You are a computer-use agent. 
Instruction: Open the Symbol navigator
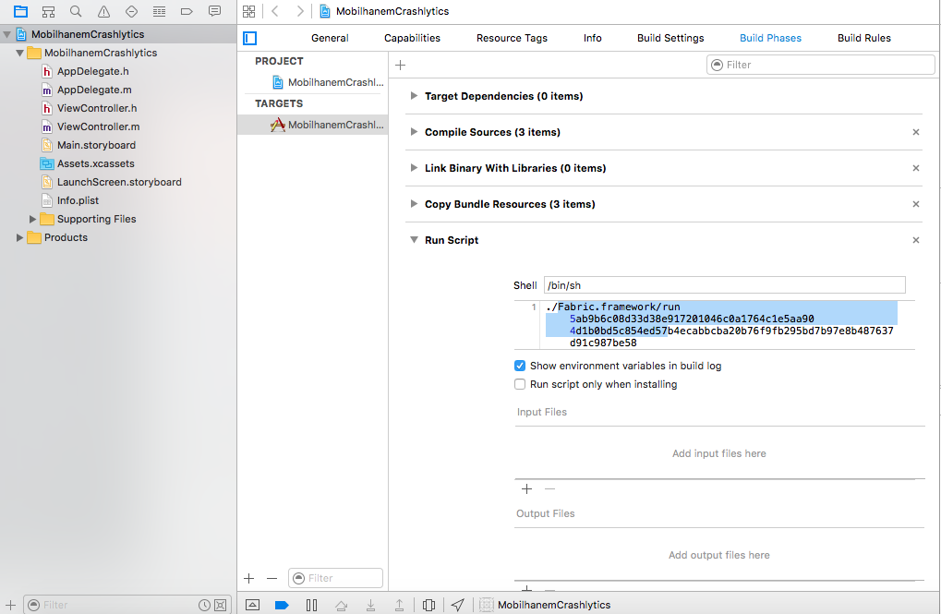coord(48,11)
